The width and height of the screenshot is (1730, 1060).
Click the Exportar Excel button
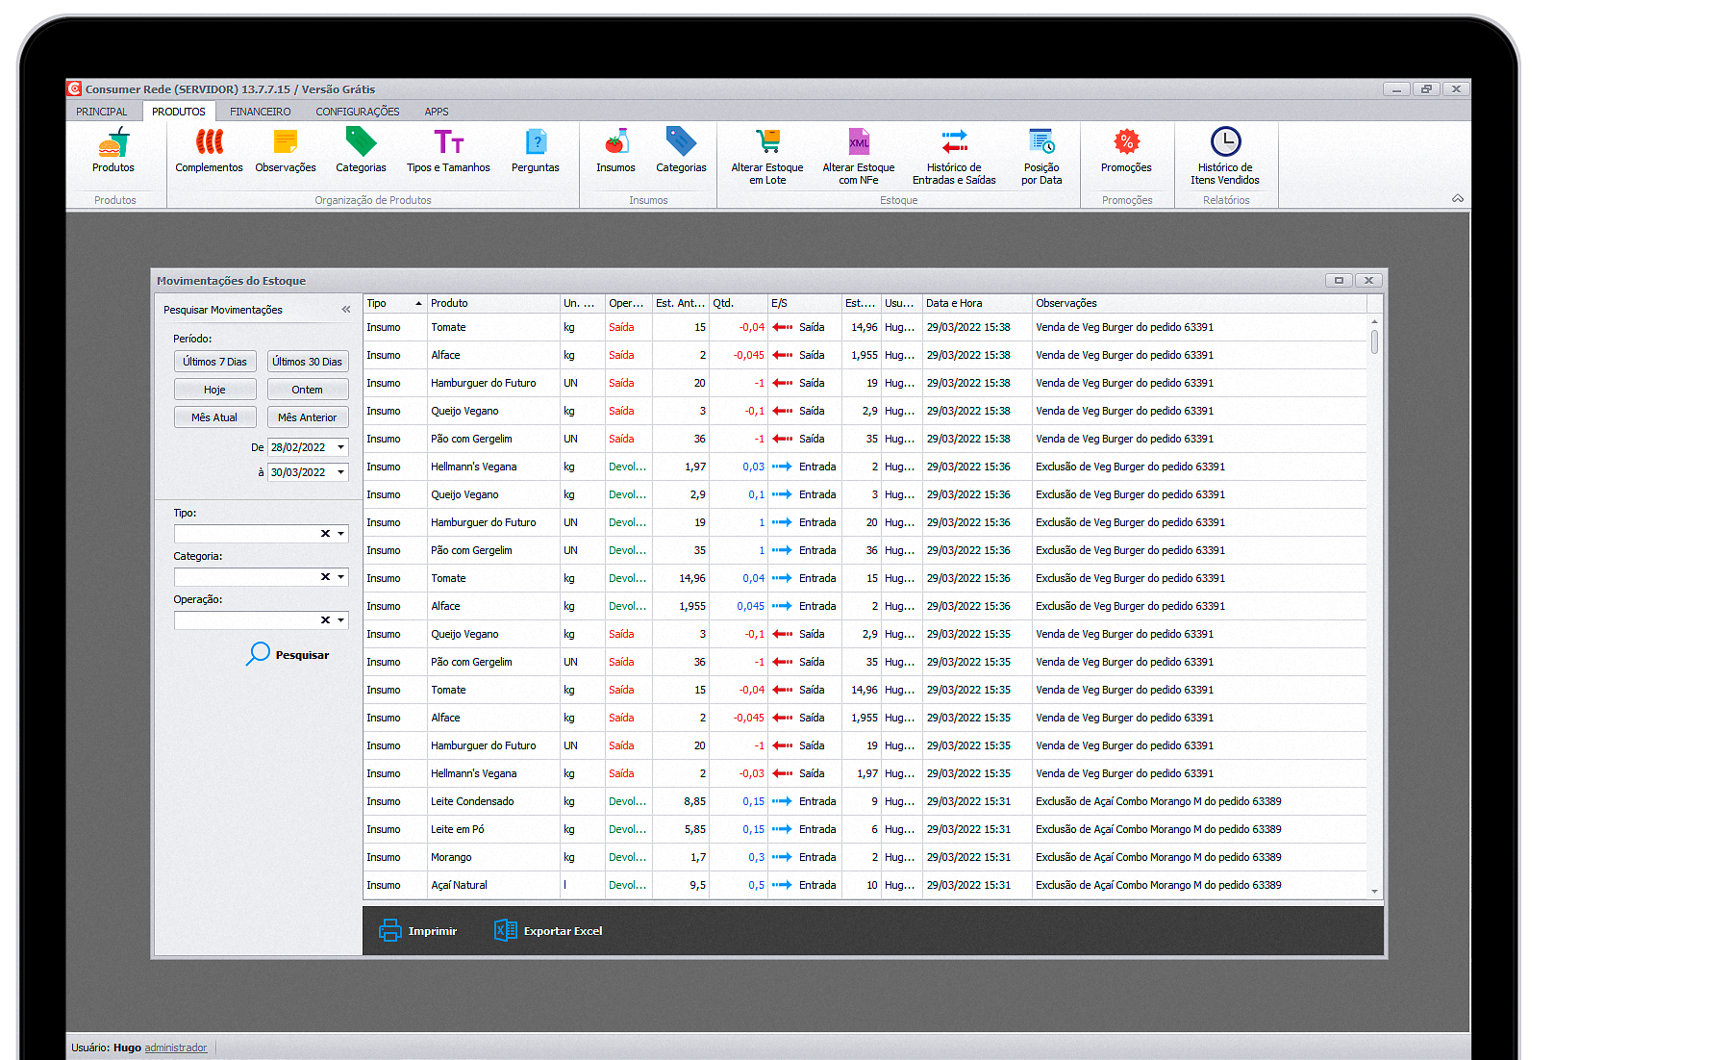pyautogui.click(x=548, y=931)
